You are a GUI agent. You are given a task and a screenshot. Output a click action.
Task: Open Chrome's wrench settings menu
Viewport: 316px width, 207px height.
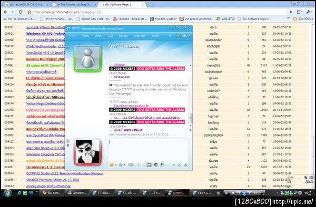pyautogui.click(x=309, y=12)
